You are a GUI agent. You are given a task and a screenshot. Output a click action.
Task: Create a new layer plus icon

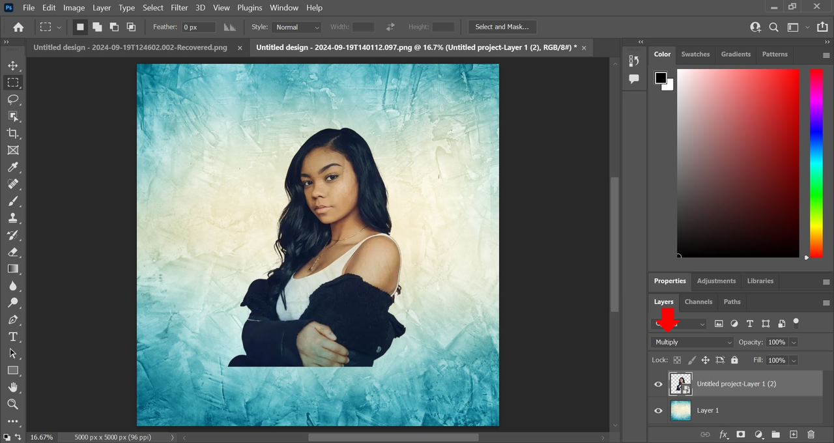[793, 434]
